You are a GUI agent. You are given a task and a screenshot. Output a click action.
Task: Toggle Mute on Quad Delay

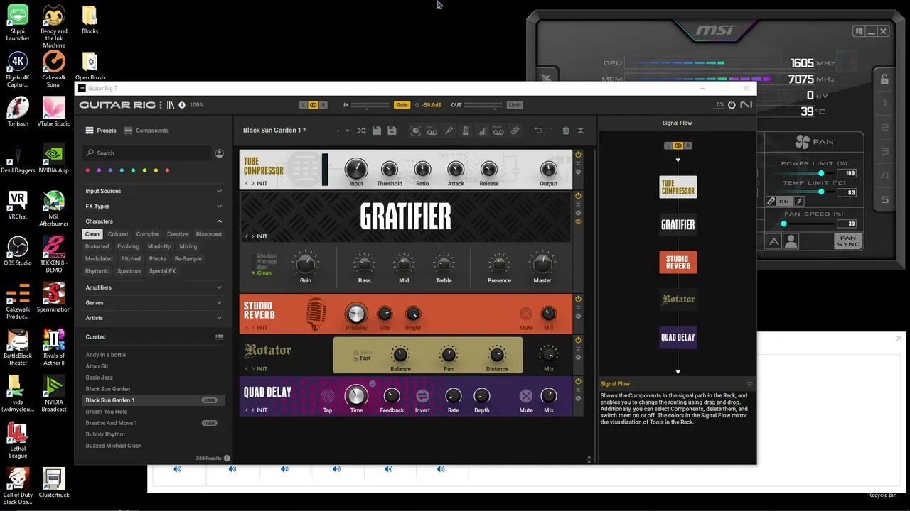click(x=526, y=396)
